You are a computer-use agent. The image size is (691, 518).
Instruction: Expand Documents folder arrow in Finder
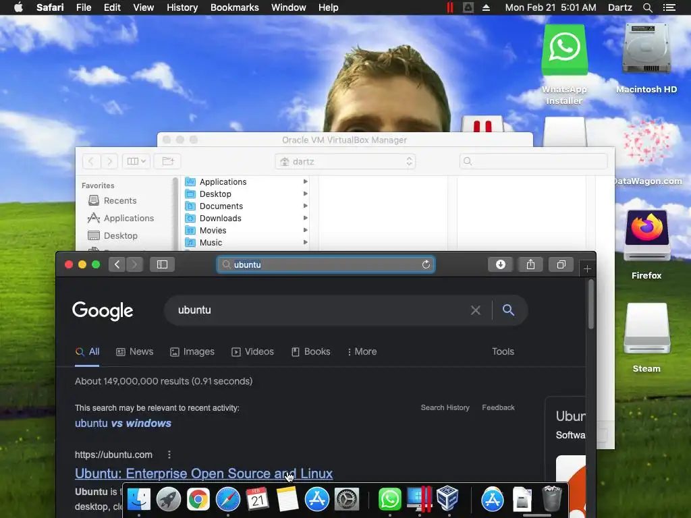(x=306, y=206)
